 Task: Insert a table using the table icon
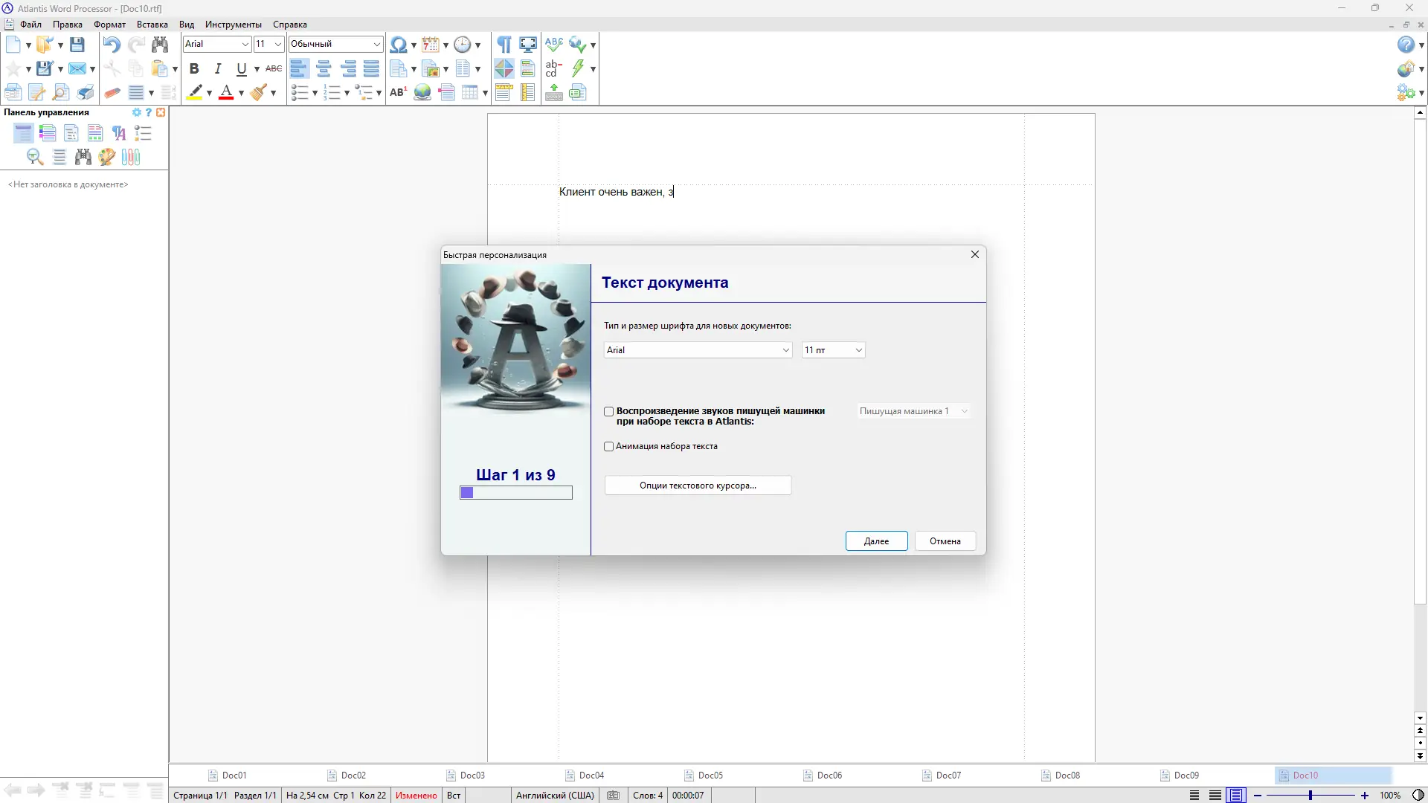coord(470,92)
